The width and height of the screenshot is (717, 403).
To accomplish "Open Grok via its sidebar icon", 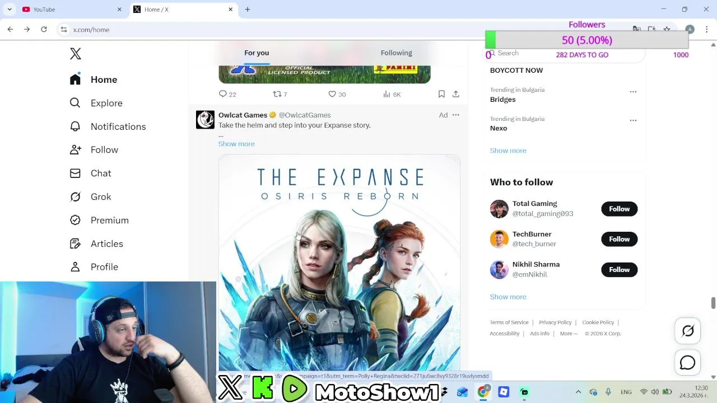I will 75,196.
